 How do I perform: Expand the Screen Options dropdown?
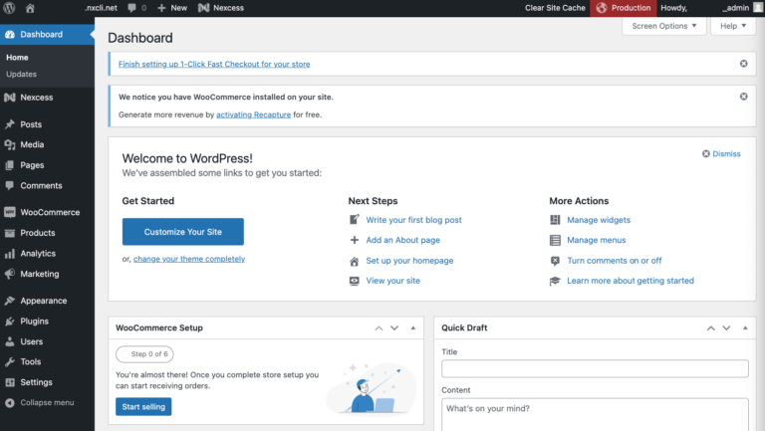pos(664,26)
